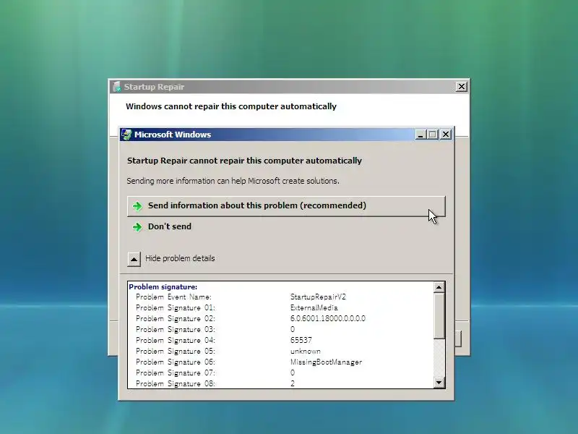Select the MissingBootManager signature value
Image resolution: width=578 pixels, height=434 pixels.
point(326,362)
